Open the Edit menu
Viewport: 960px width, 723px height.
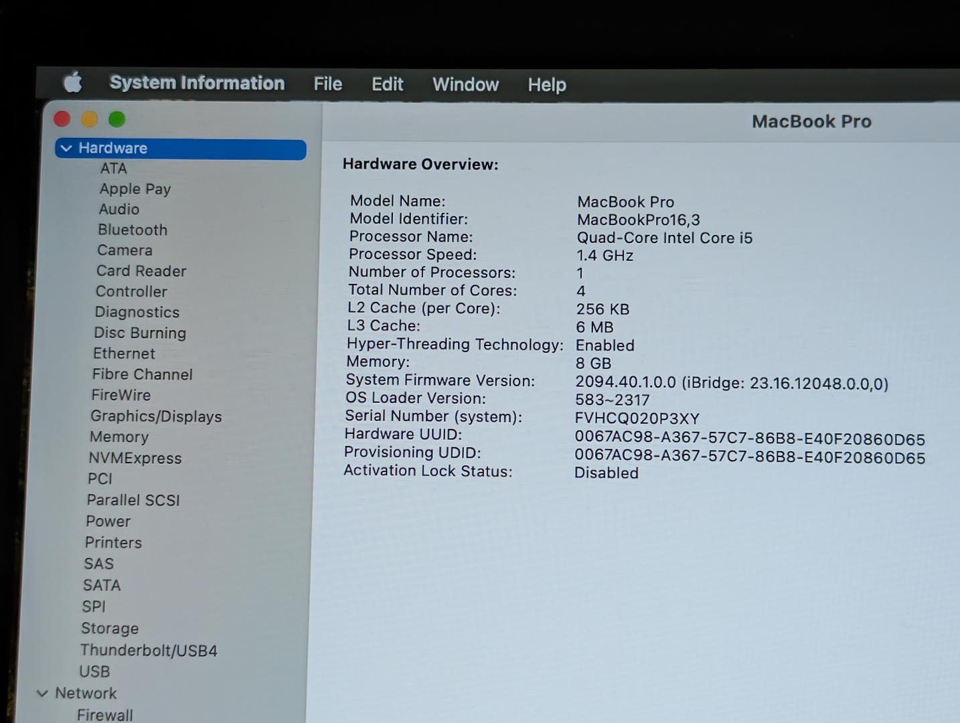coord(387,84)
